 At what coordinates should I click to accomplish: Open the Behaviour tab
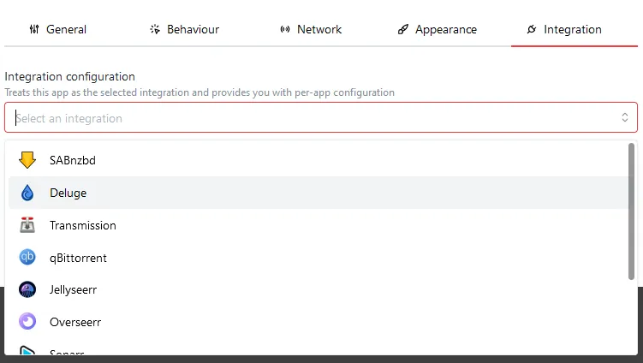point(184,29)
